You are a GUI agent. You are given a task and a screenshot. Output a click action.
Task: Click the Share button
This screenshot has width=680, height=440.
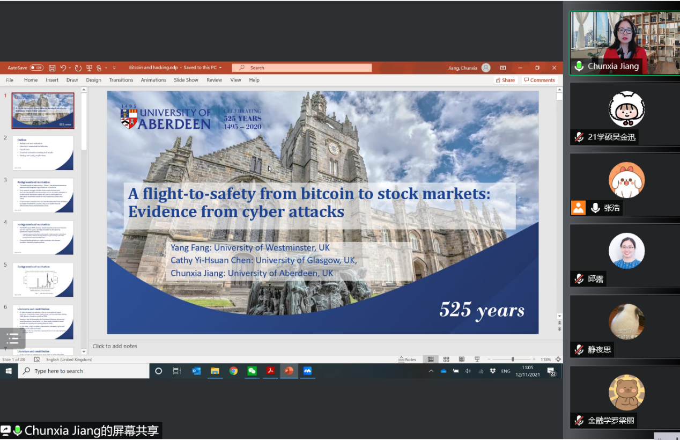[505, 80]
